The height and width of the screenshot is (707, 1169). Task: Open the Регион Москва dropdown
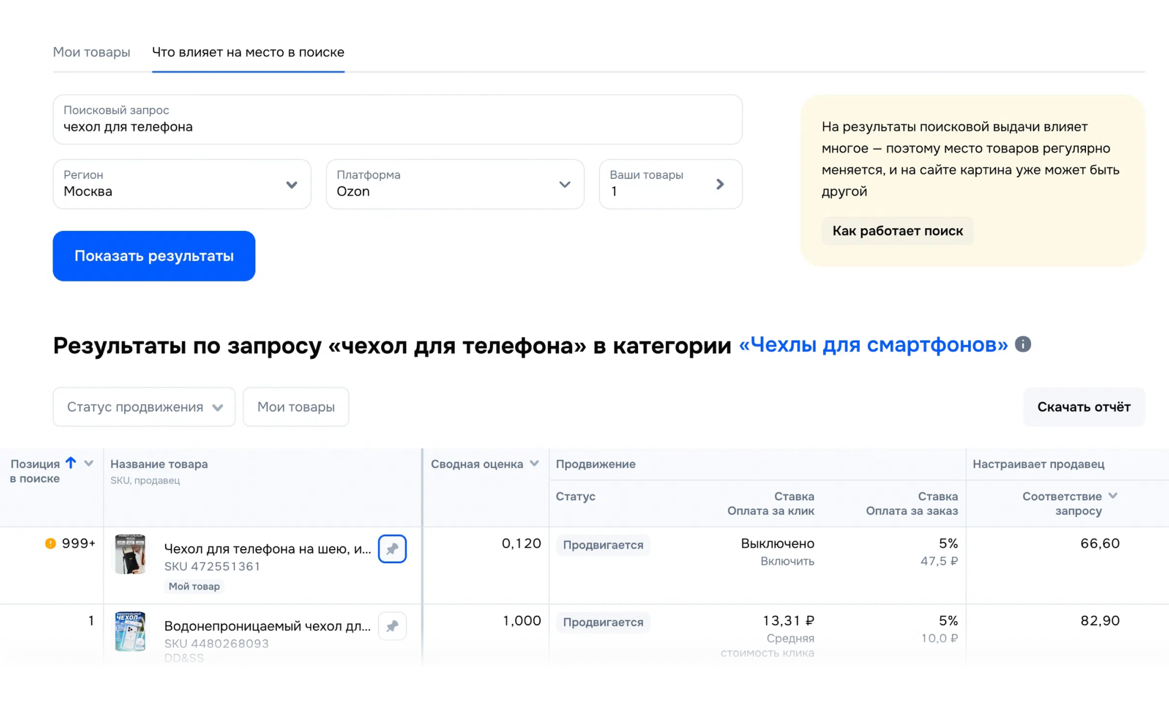(182, 184)
